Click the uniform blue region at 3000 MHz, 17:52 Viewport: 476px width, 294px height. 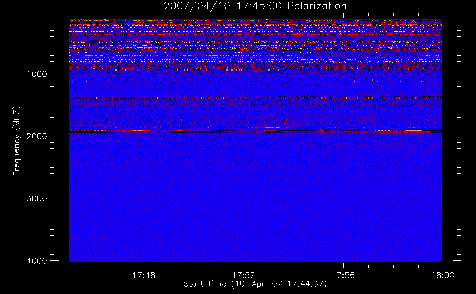244,198
